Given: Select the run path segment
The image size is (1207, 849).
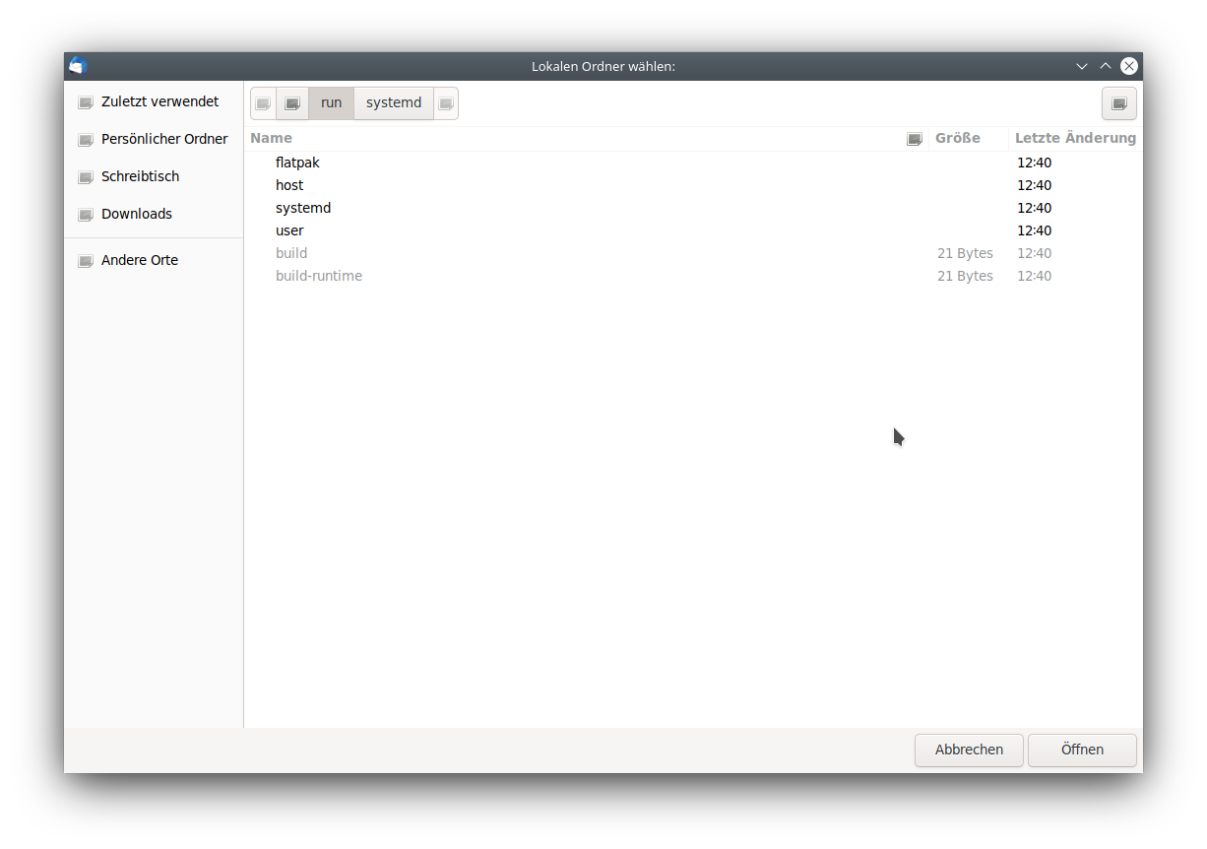Looking at the screenshot, I should [x=332, y=103].
